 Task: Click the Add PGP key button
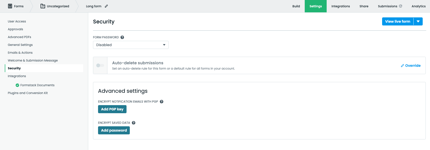click(x=112, y=109)
